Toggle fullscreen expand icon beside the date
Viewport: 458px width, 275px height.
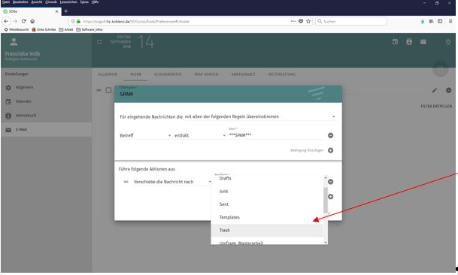coord(99,42)
